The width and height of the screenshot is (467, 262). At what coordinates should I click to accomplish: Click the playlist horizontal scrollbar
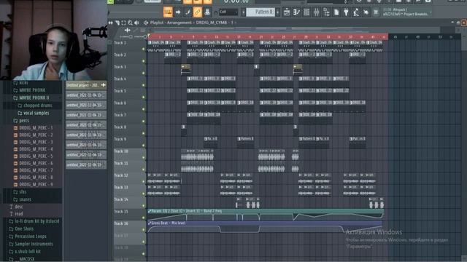click(296, 30)
